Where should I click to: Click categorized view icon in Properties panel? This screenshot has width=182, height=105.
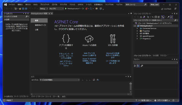[135, 66]
